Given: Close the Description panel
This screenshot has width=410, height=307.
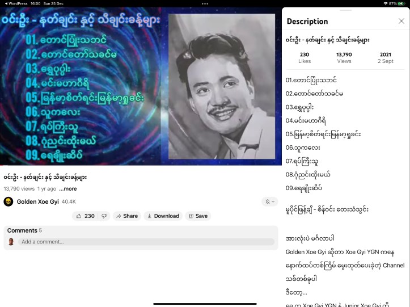Looking at the screenshot, I should (x=401, y=21).
